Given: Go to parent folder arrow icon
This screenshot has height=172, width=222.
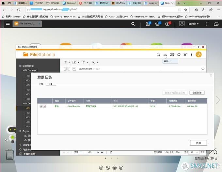Looking at the screenshot, I should coord(74,69).
